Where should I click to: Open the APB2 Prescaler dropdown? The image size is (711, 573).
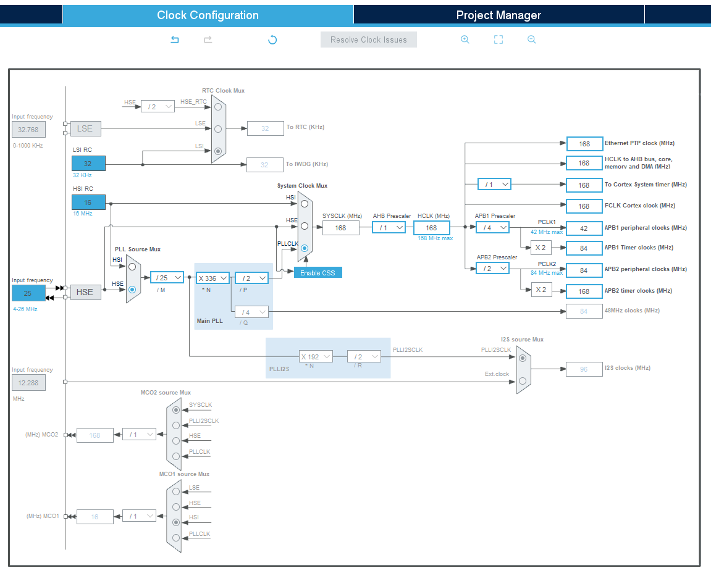(x=492, y=269)
